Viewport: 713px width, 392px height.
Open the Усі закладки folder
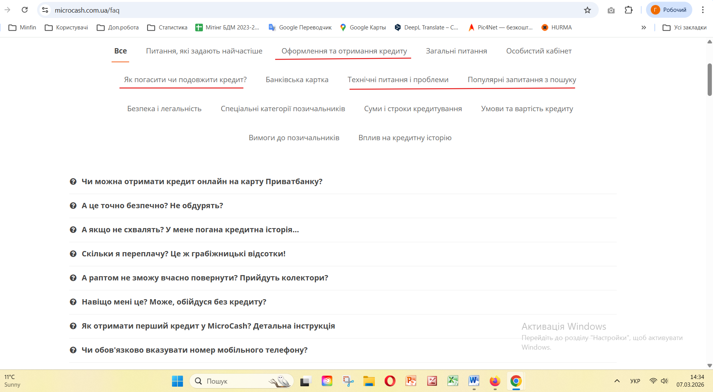(x=684, y=28)
